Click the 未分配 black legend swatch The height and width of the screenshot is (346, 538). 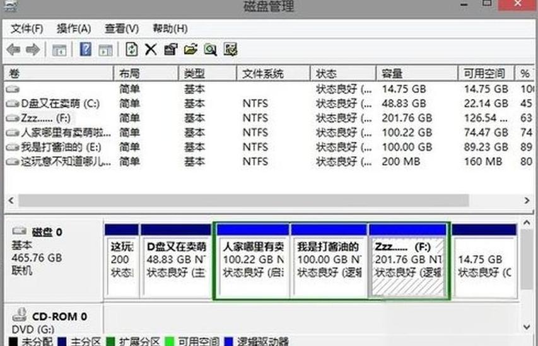pyautogui.click(x=13, y=342)
